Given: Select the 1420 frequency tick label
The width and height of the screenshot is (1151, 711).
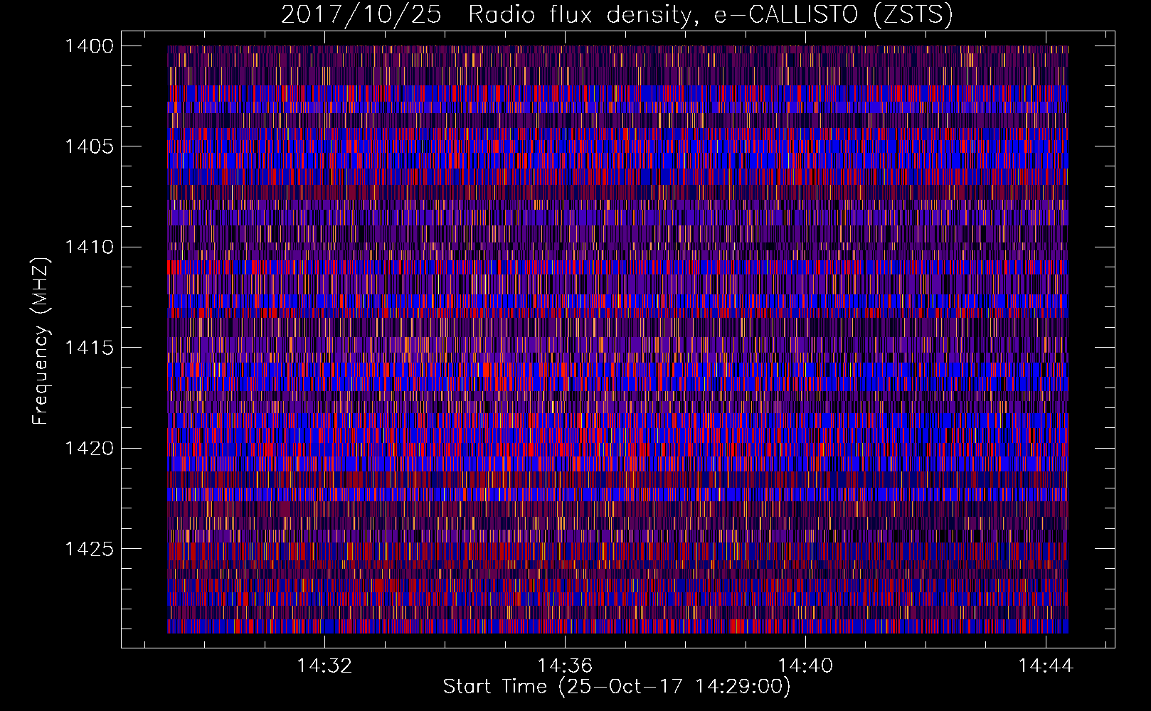Looking at the screenshot, I should point(89,449).
